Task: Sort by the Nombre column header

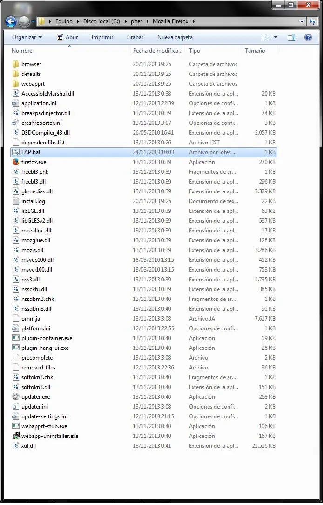Action: (22, 51)
